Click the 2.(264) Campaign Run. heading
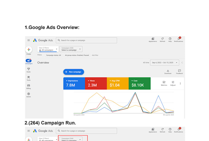Viewport: 209px width, 141px height. click(x=50, y=123)
